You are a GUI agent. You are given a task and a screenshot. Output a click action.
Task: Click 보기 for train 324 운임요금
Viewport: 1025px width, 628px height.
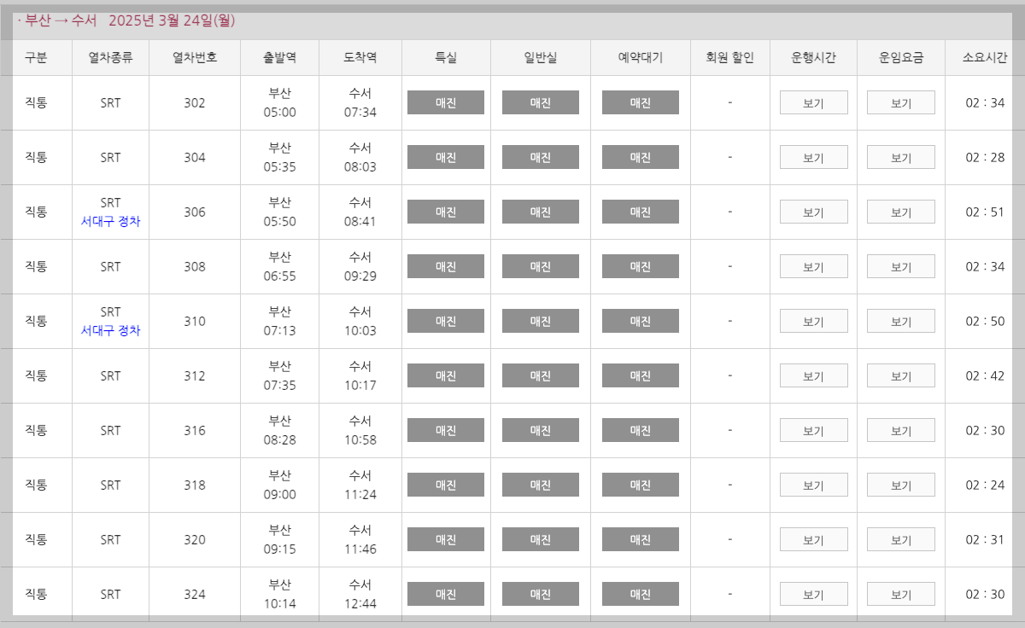pyautogui.click(x=900, y=593)
